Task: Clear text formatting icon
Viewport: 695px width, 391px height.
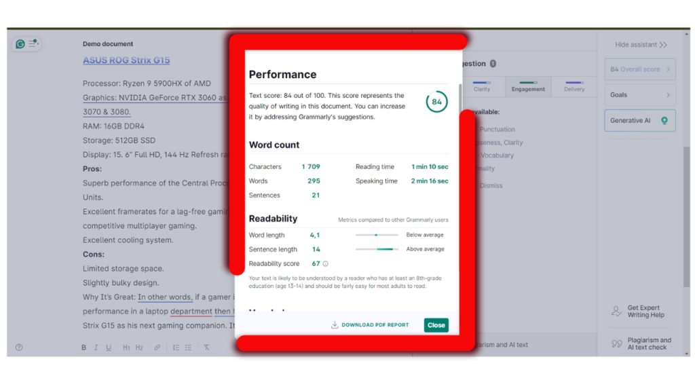Action: pyautogui.click(x=206, y=348)
